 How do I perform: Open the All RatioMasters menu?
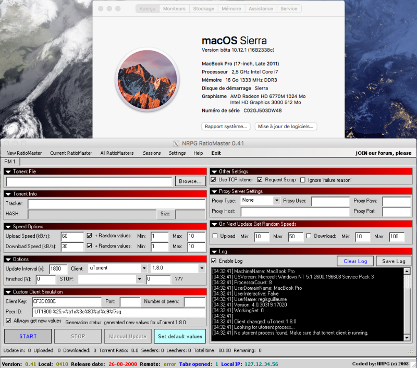click(x=117, y=153)
